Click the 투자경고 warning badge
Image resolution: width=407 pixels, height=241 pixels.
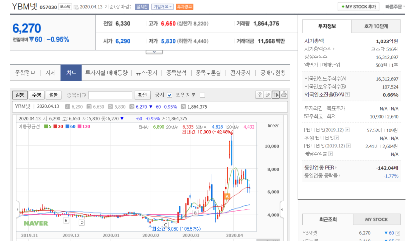click(x=184, y=7)
